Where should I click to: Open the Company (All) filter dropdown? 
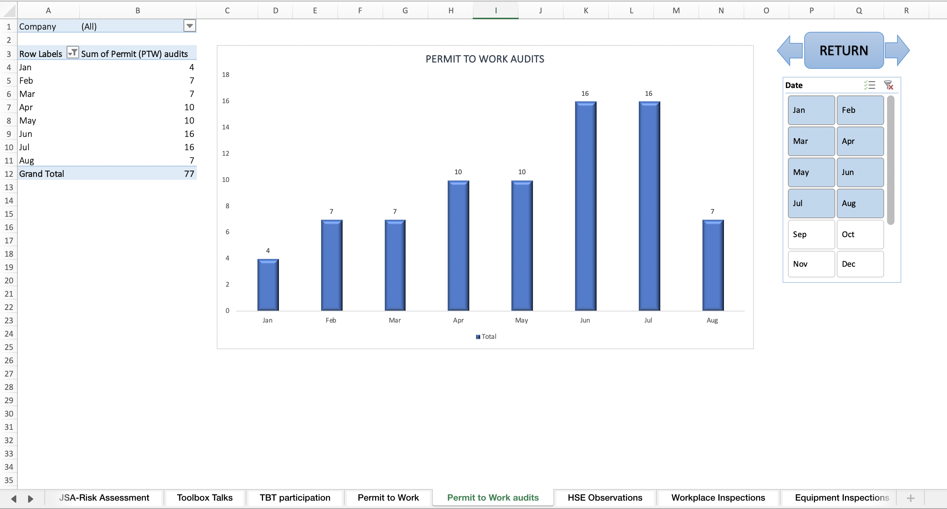pyautogui.click(x=189, y=26)
